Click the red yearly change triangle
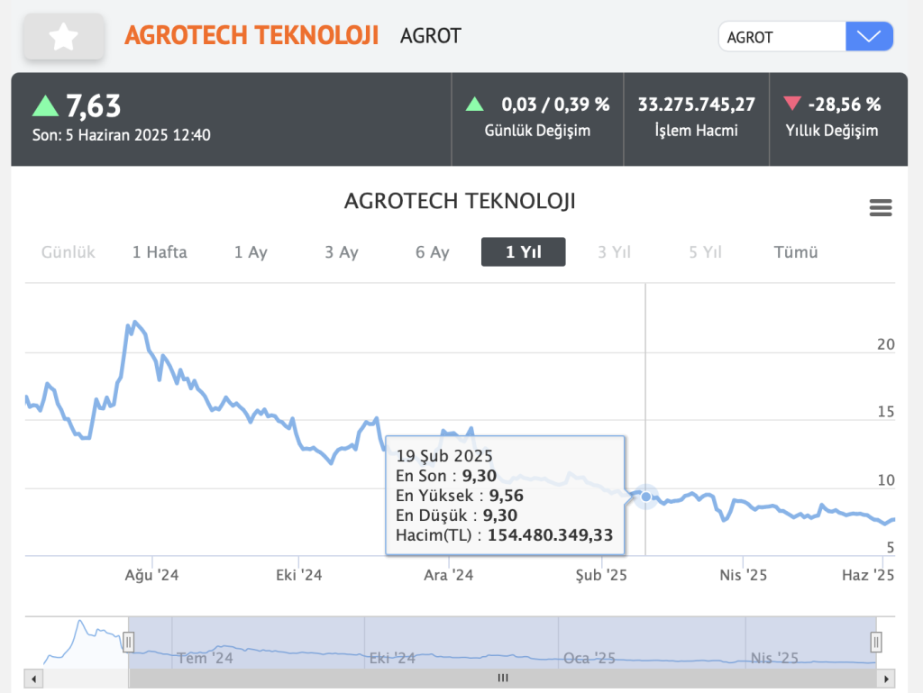Screen dimensions: 923x693 [x=791, y=104]
